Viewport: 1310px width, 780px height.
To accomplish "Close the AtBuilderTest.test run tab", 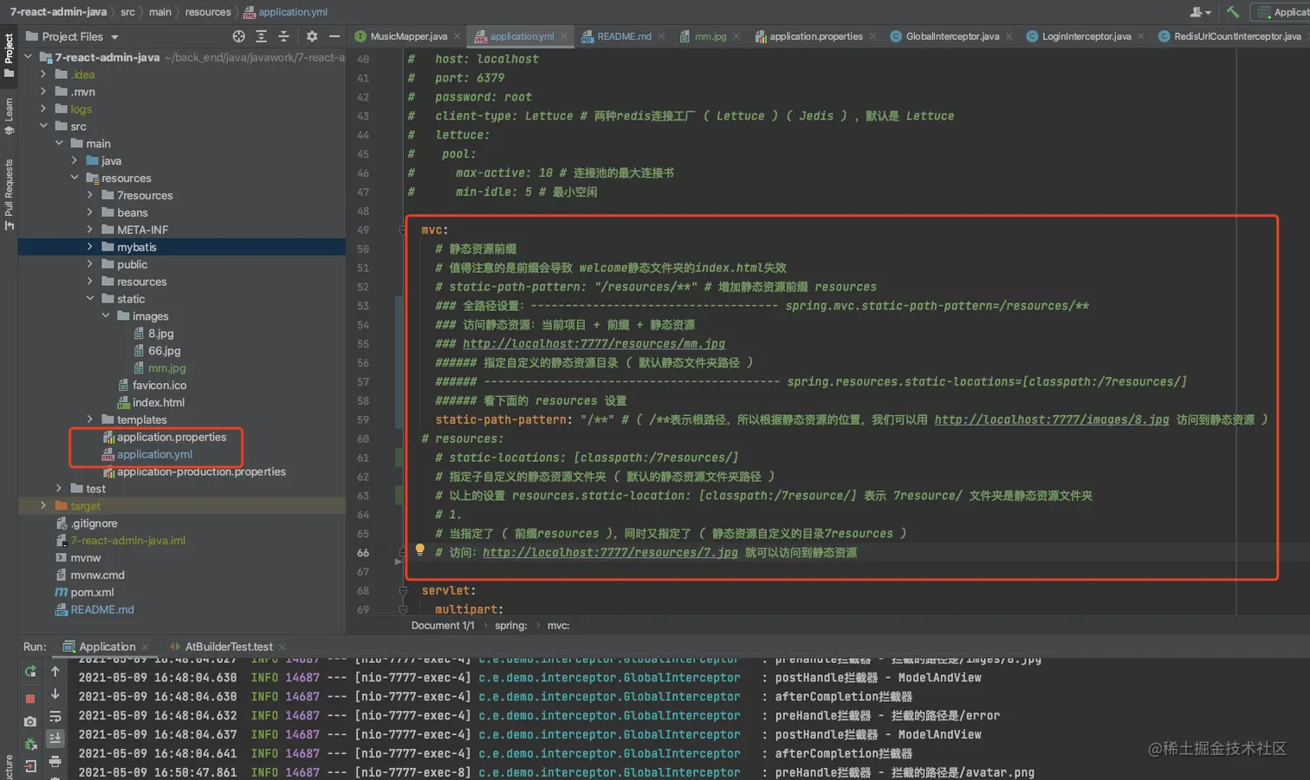I will [x=282, y=647].
